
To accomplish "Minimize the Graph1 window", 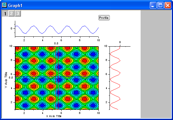I will [x=153, y=5].
